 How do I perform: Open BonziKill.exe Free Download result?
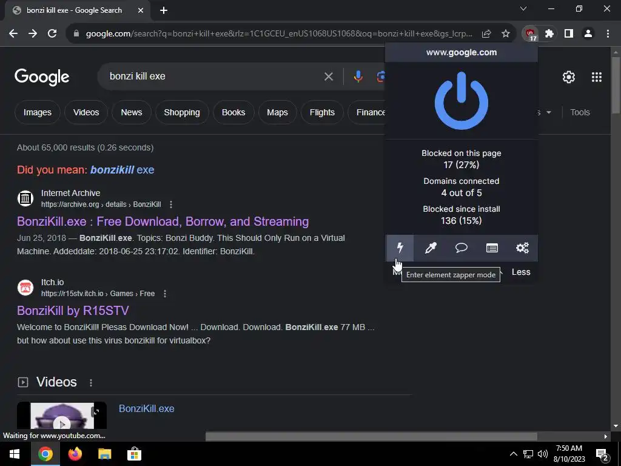pos(163,221)
